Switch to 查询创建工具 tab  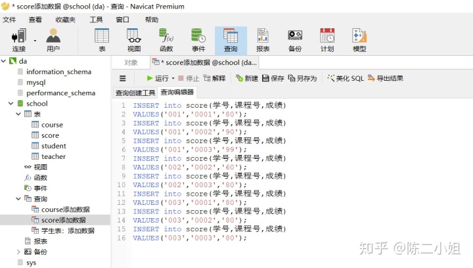click(135, 93)
